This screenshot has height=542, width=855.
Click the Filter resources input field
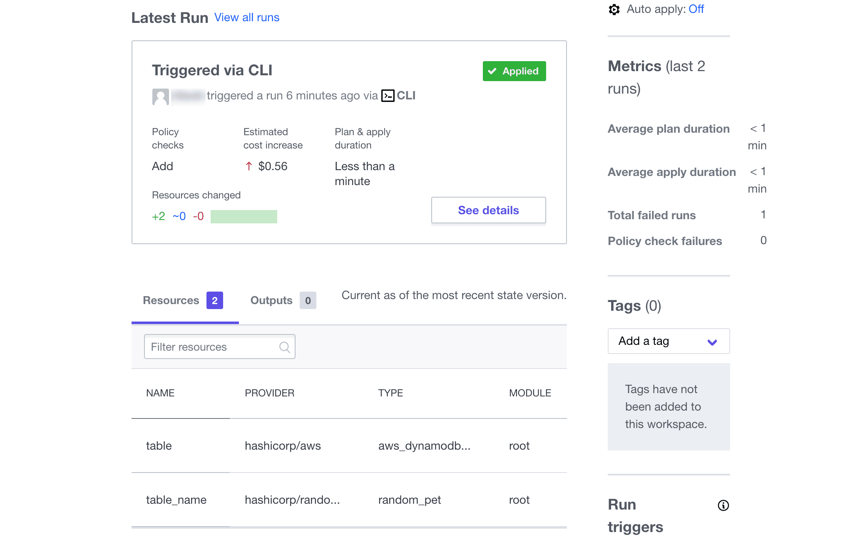pyautogui.click(x=220, y=347)
